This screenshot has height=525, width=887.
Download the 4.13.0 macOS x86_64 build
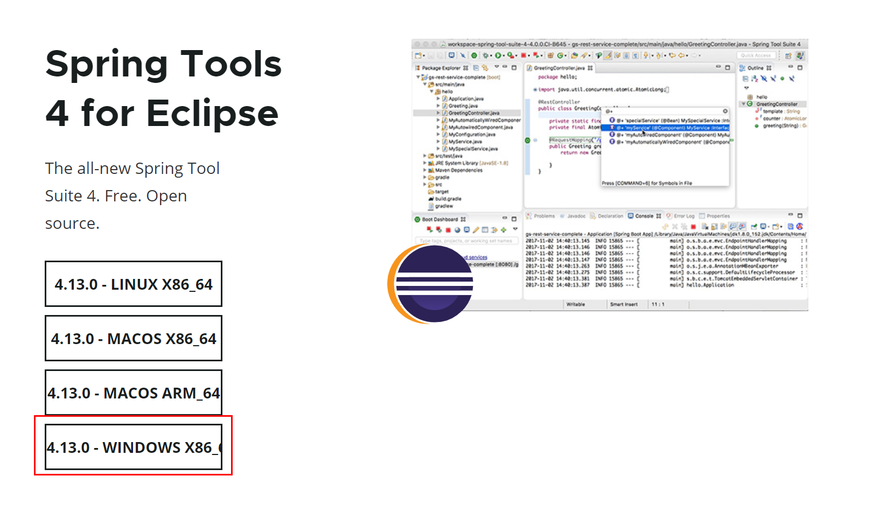point(134,338)
